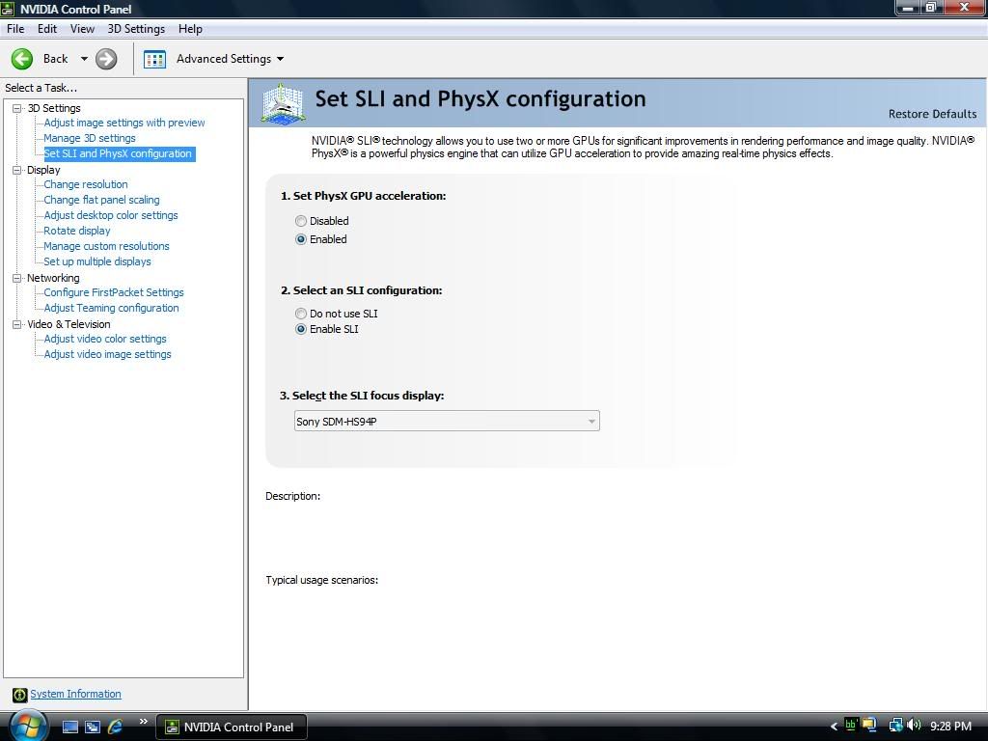
Task: Click the Advanced Settings grid icon
Action: tap(154, 59)
